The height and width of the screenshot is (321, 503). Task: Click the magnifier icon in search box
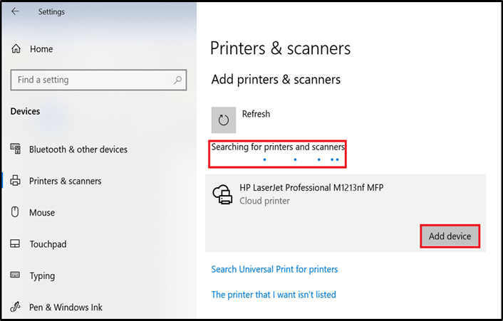point(177,80)
